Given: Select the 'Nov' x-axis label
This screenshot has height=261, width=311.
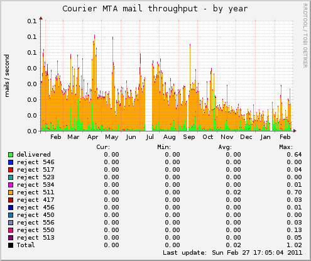Looking at the screenshot, I should [227, 137].
